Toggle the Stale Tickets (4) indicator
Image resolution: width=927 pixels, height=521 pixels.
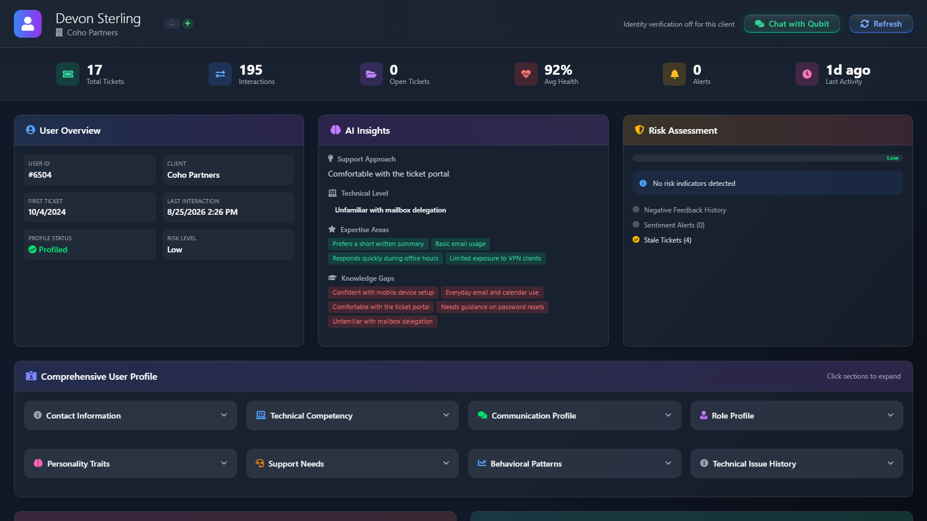pyautogui.click(x=636, y=240)
